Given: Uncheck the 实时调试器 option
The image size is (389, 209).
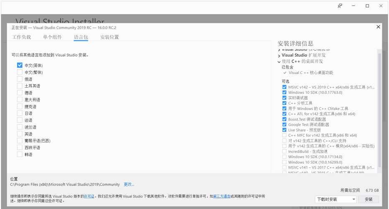Looking at the screenshot, I should click(x=284, y=98).
